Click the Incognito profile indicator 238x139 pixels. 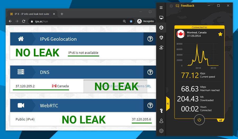click(145, 21)
